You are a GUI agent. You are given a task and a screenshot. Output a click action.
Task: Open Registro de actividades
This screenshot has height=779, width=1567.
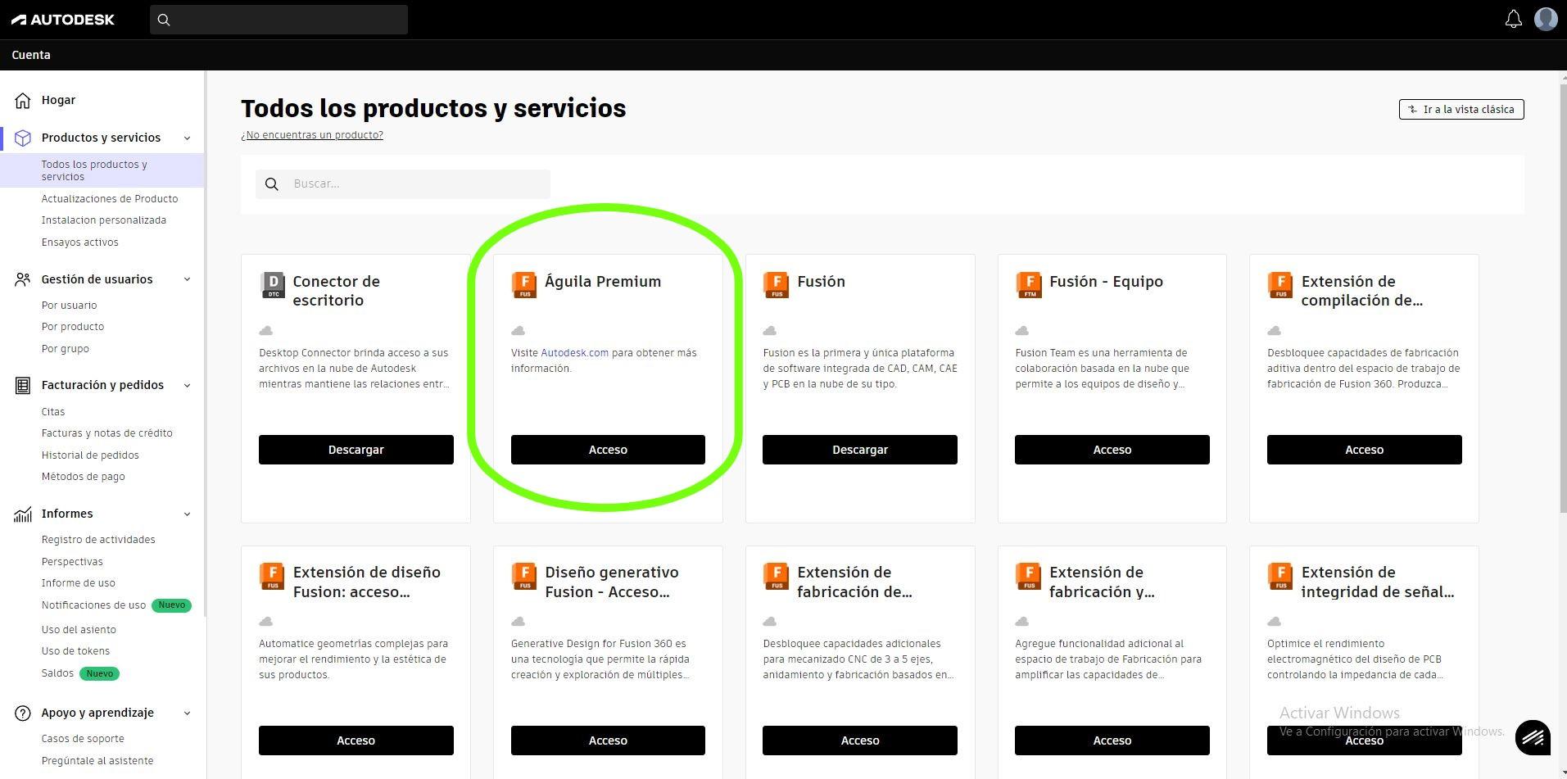(98, 540)
